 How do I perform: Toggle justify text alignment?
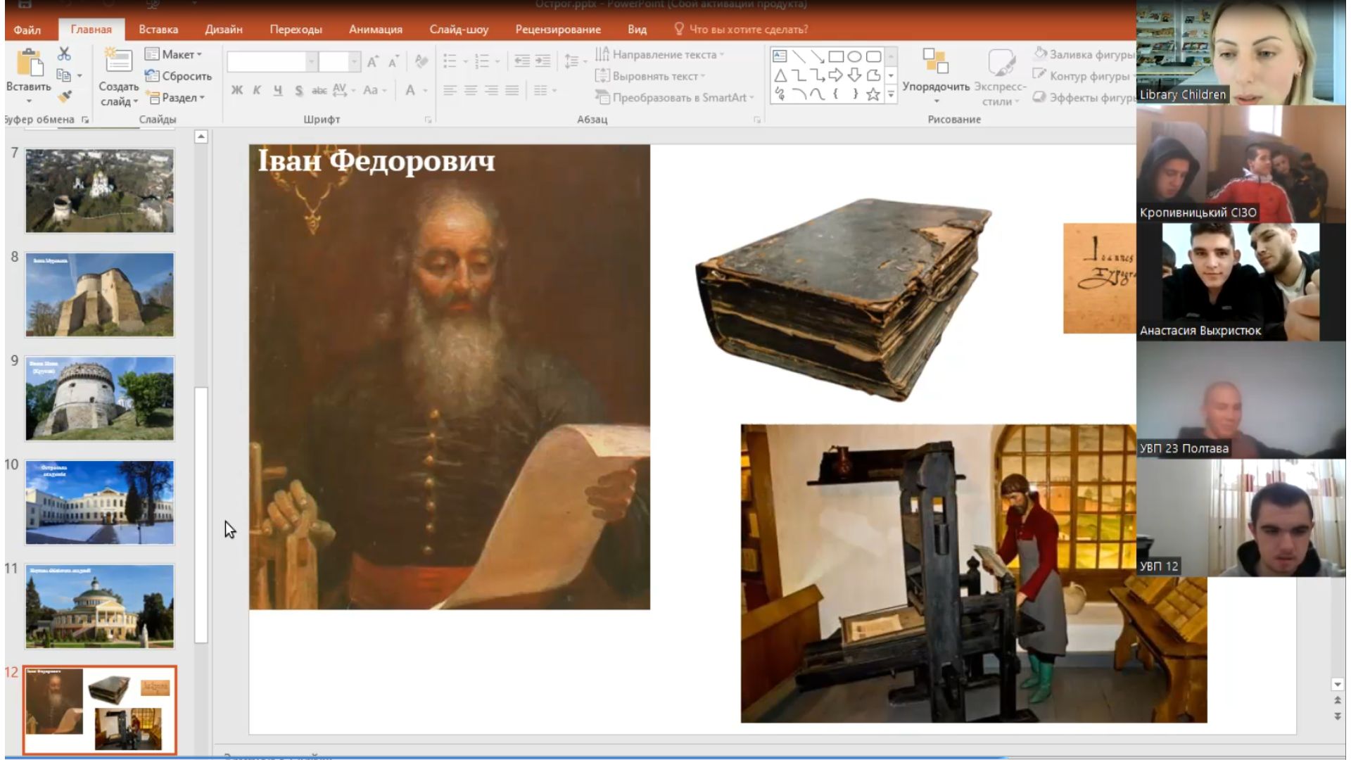coord(512,90)
